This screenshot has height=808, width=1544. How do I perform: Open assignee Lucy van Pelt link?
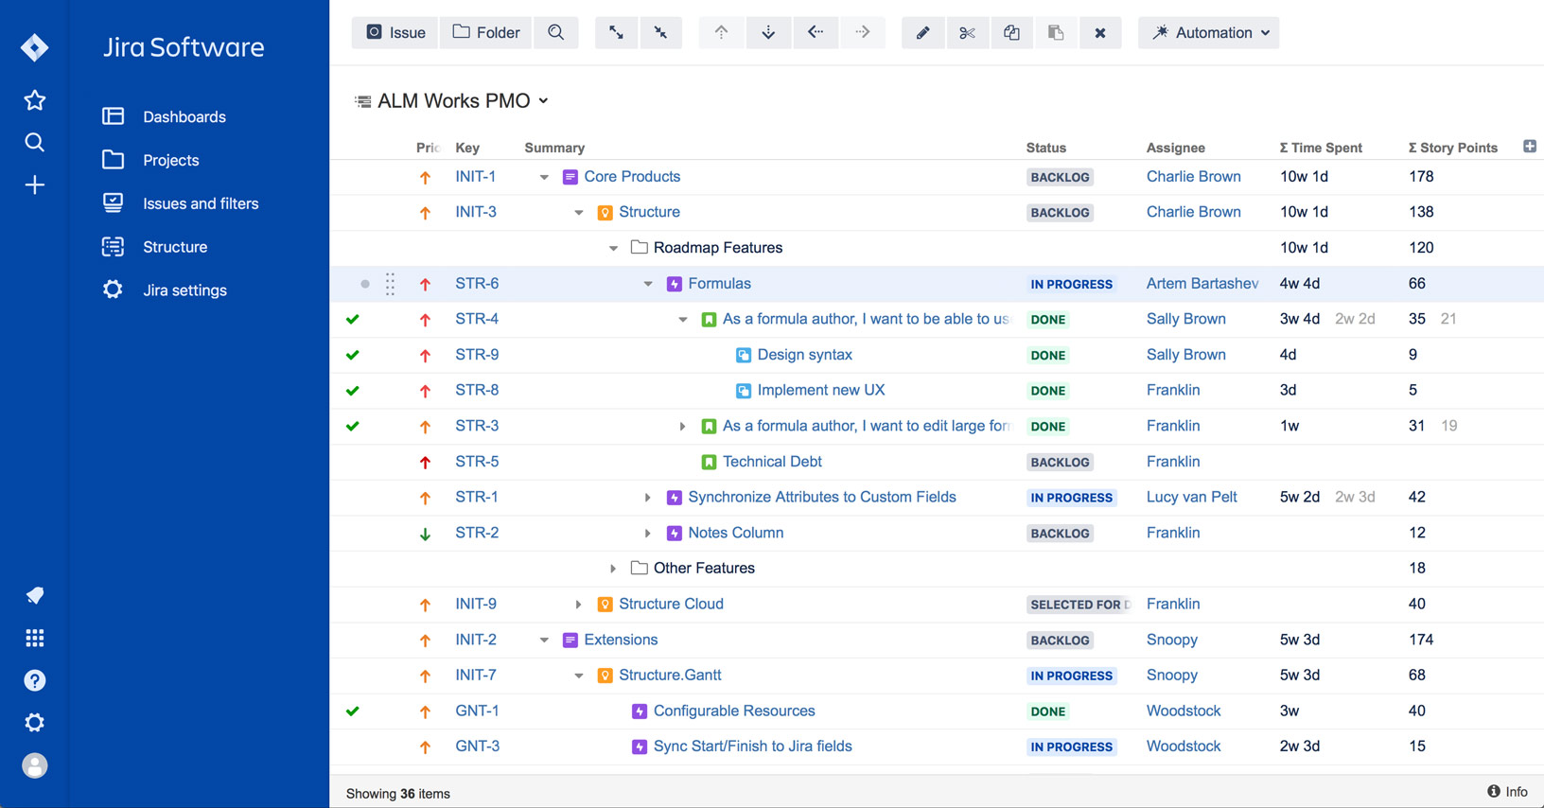pos(1192,498)
